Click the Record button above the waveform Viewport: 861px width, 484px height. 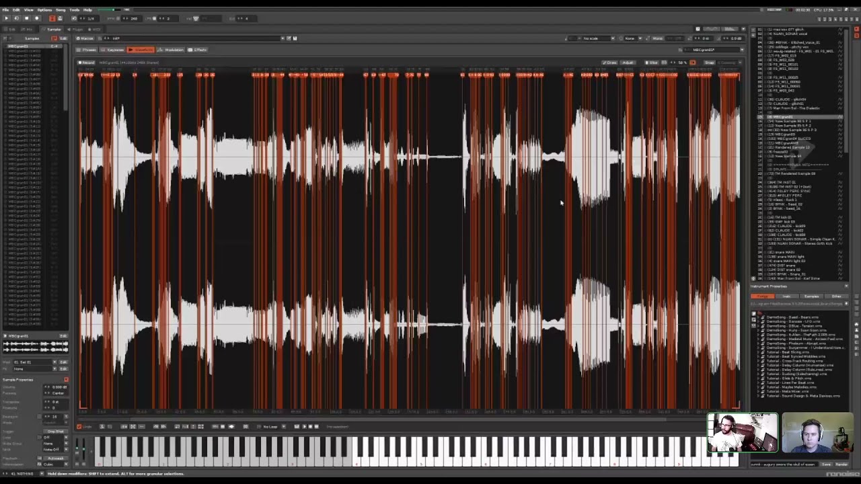pyautogui.click(x=87, y=63)
